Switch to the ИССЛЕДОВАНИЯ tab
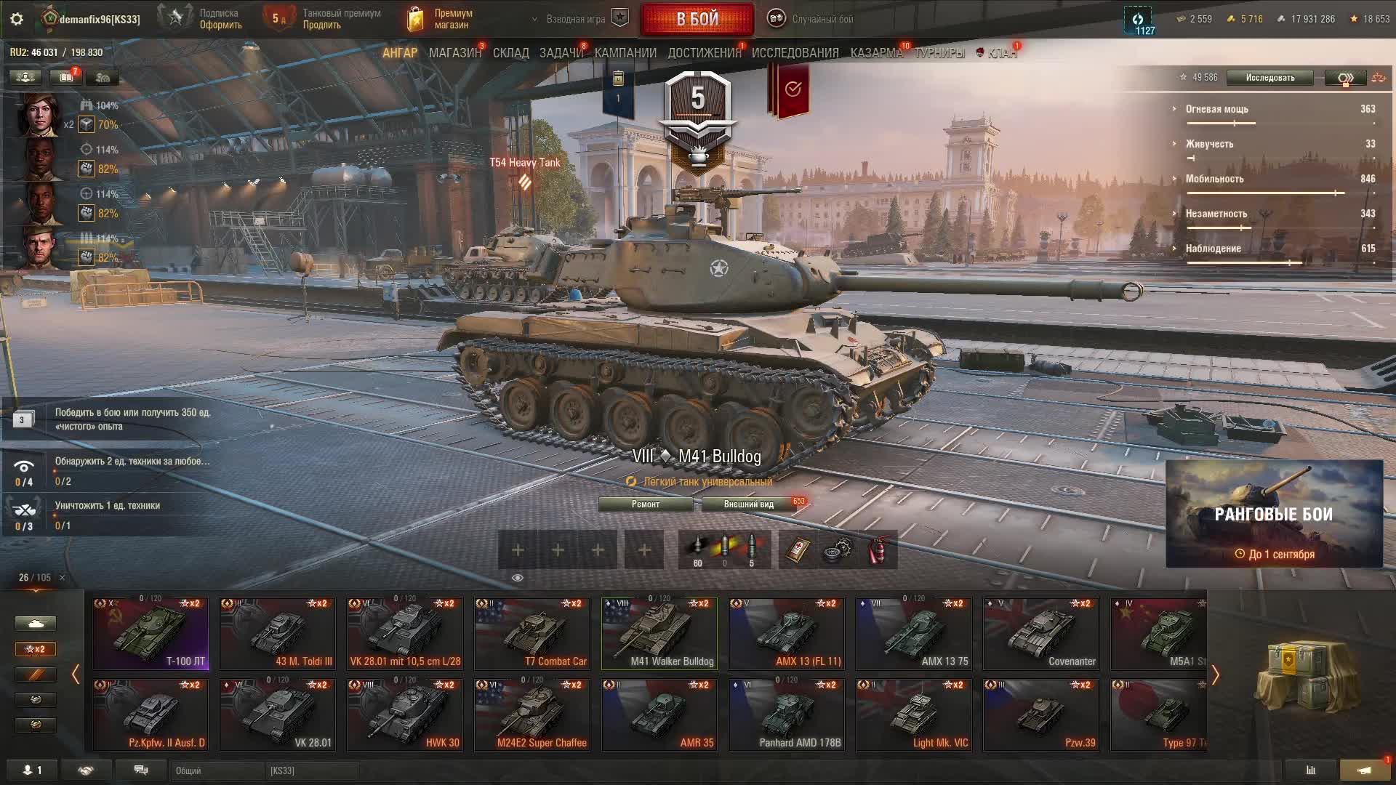The image size is (1396, 785). tap(795, 53)
